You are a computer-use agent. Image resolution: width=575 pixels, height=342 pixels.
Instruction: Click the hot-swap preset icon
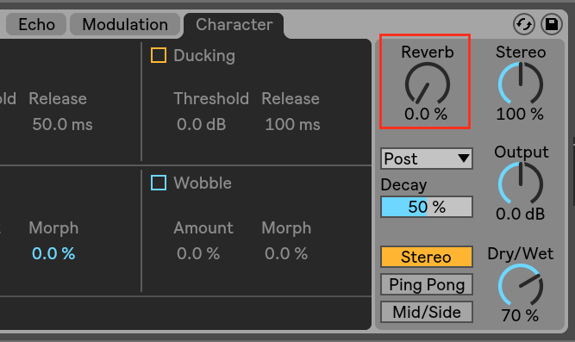point(523,25)
